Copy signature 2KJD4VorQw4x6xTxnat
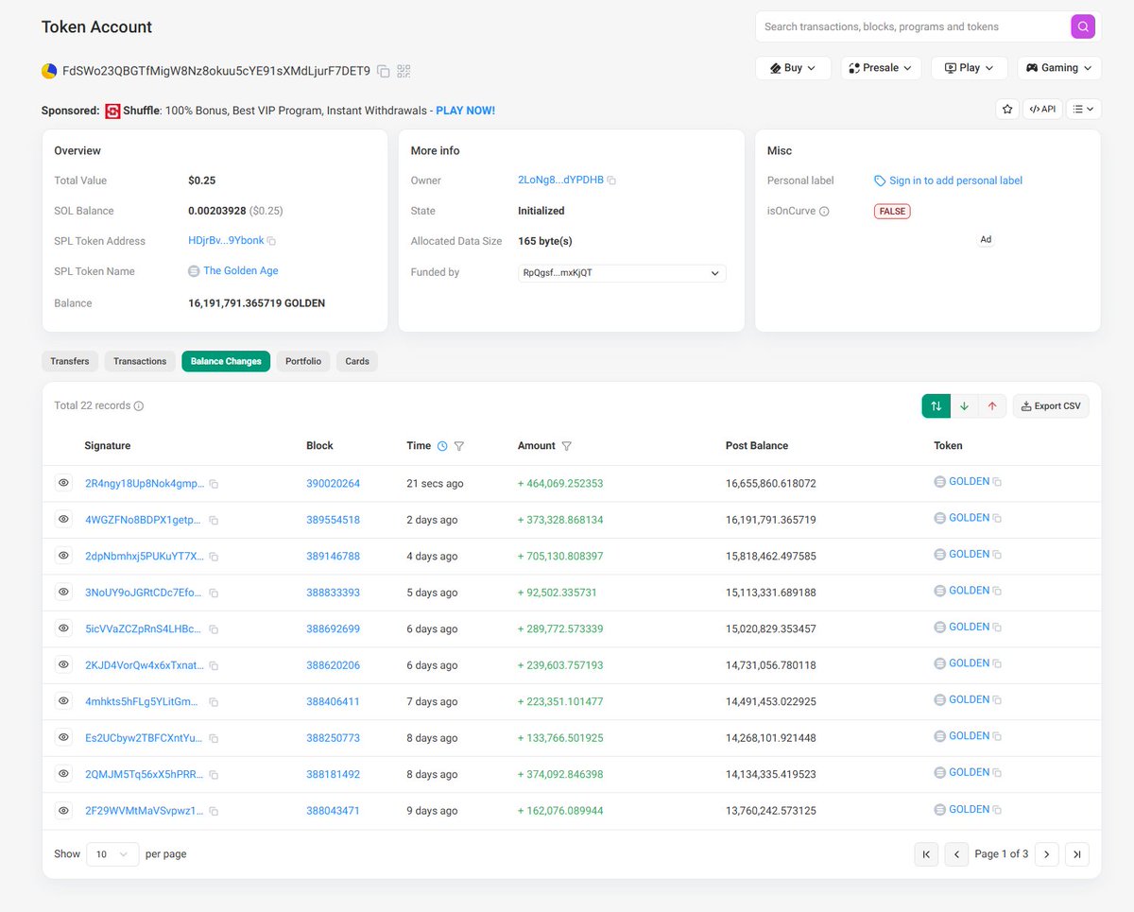The height and width of the screenshot is (912, 1134). point(214,666)
